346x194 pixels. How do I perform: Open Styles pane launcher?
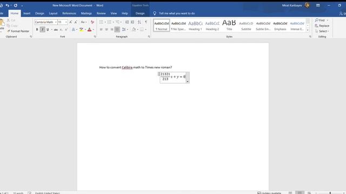pyautogui.click(x=310, y=37)
